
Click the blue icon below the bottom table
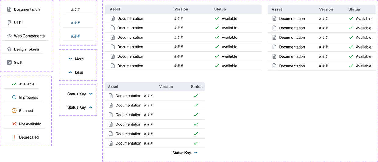pos(196,152)
